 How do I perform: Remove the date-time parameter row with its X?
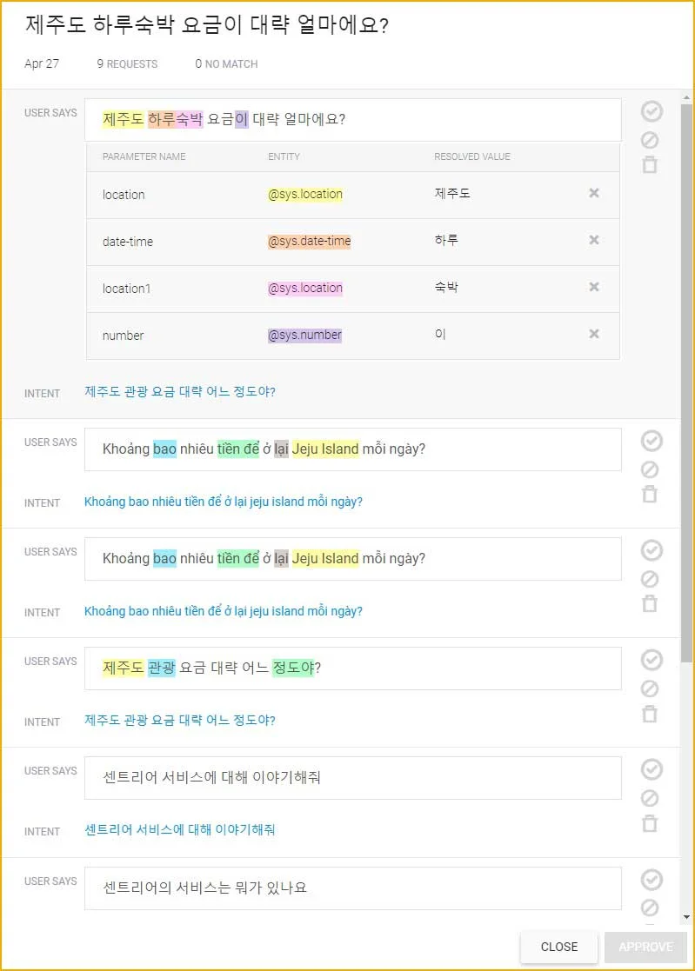click(x=594, y=240)
